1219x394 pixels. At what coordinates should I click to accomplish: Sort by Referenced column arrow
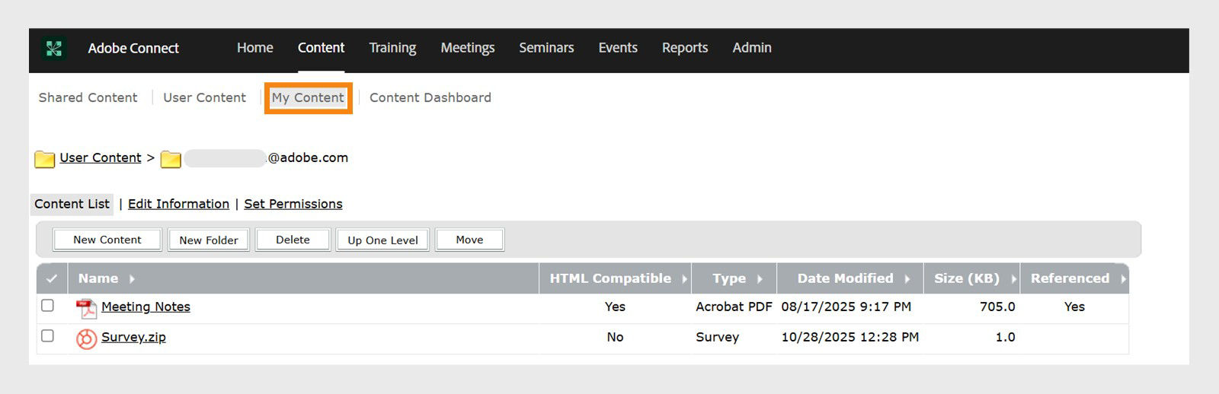pos(1123,279)
